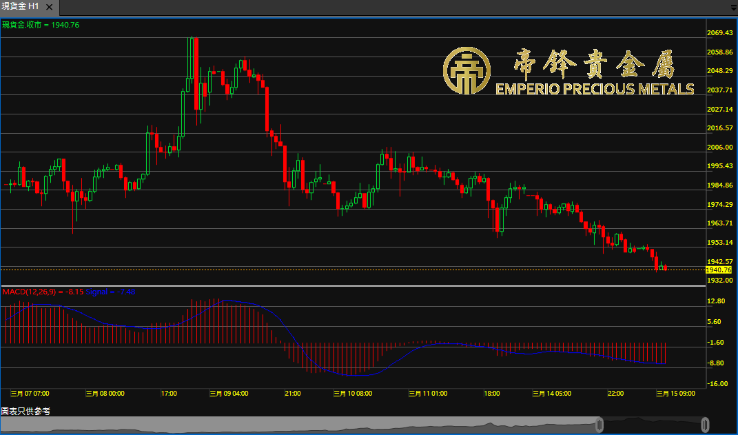Click the 1974.29 price axis label
The width and height of the screenshot is (738, 435).
(x=719, y=204)
